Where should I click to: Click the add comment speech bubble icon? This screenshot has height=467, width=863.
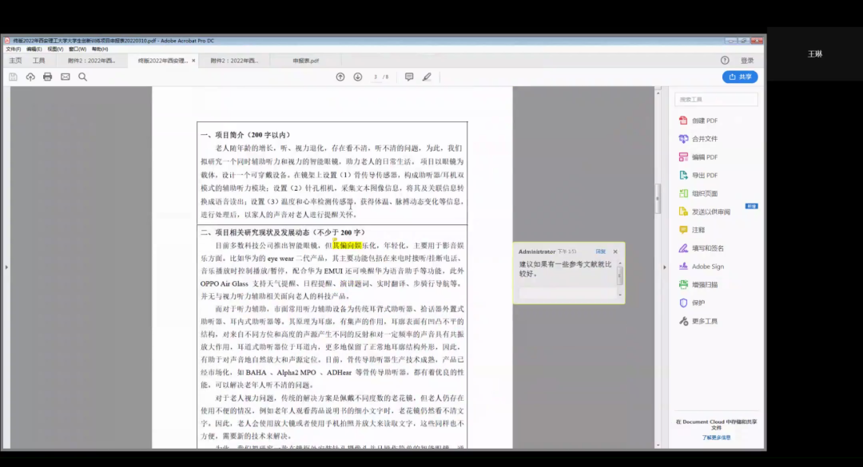coord(409,77)
